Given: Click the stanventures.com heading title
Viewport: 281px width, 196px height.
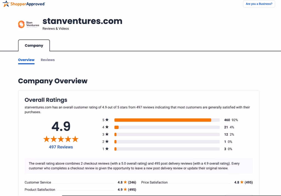Looking at the screenshot, I should click(x=82, y=21).
